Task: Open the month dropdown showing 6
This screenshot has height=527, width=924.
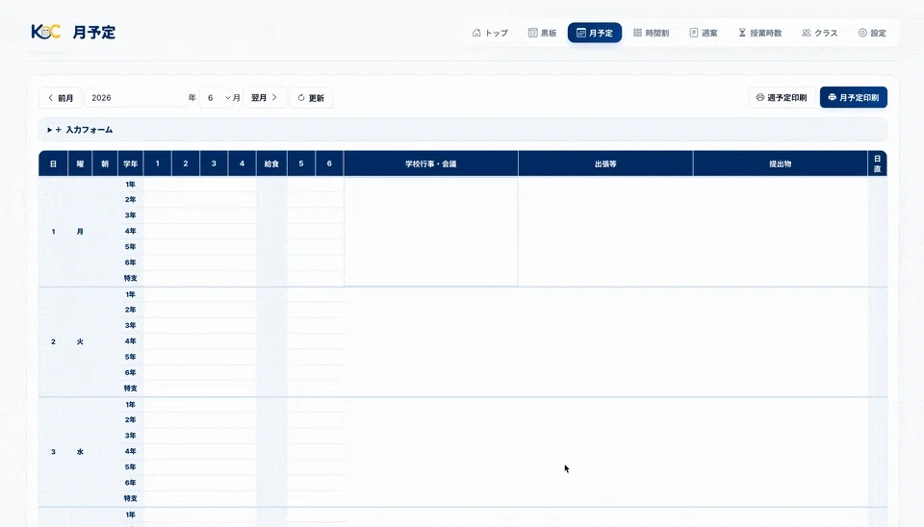Action: [216, 98]
